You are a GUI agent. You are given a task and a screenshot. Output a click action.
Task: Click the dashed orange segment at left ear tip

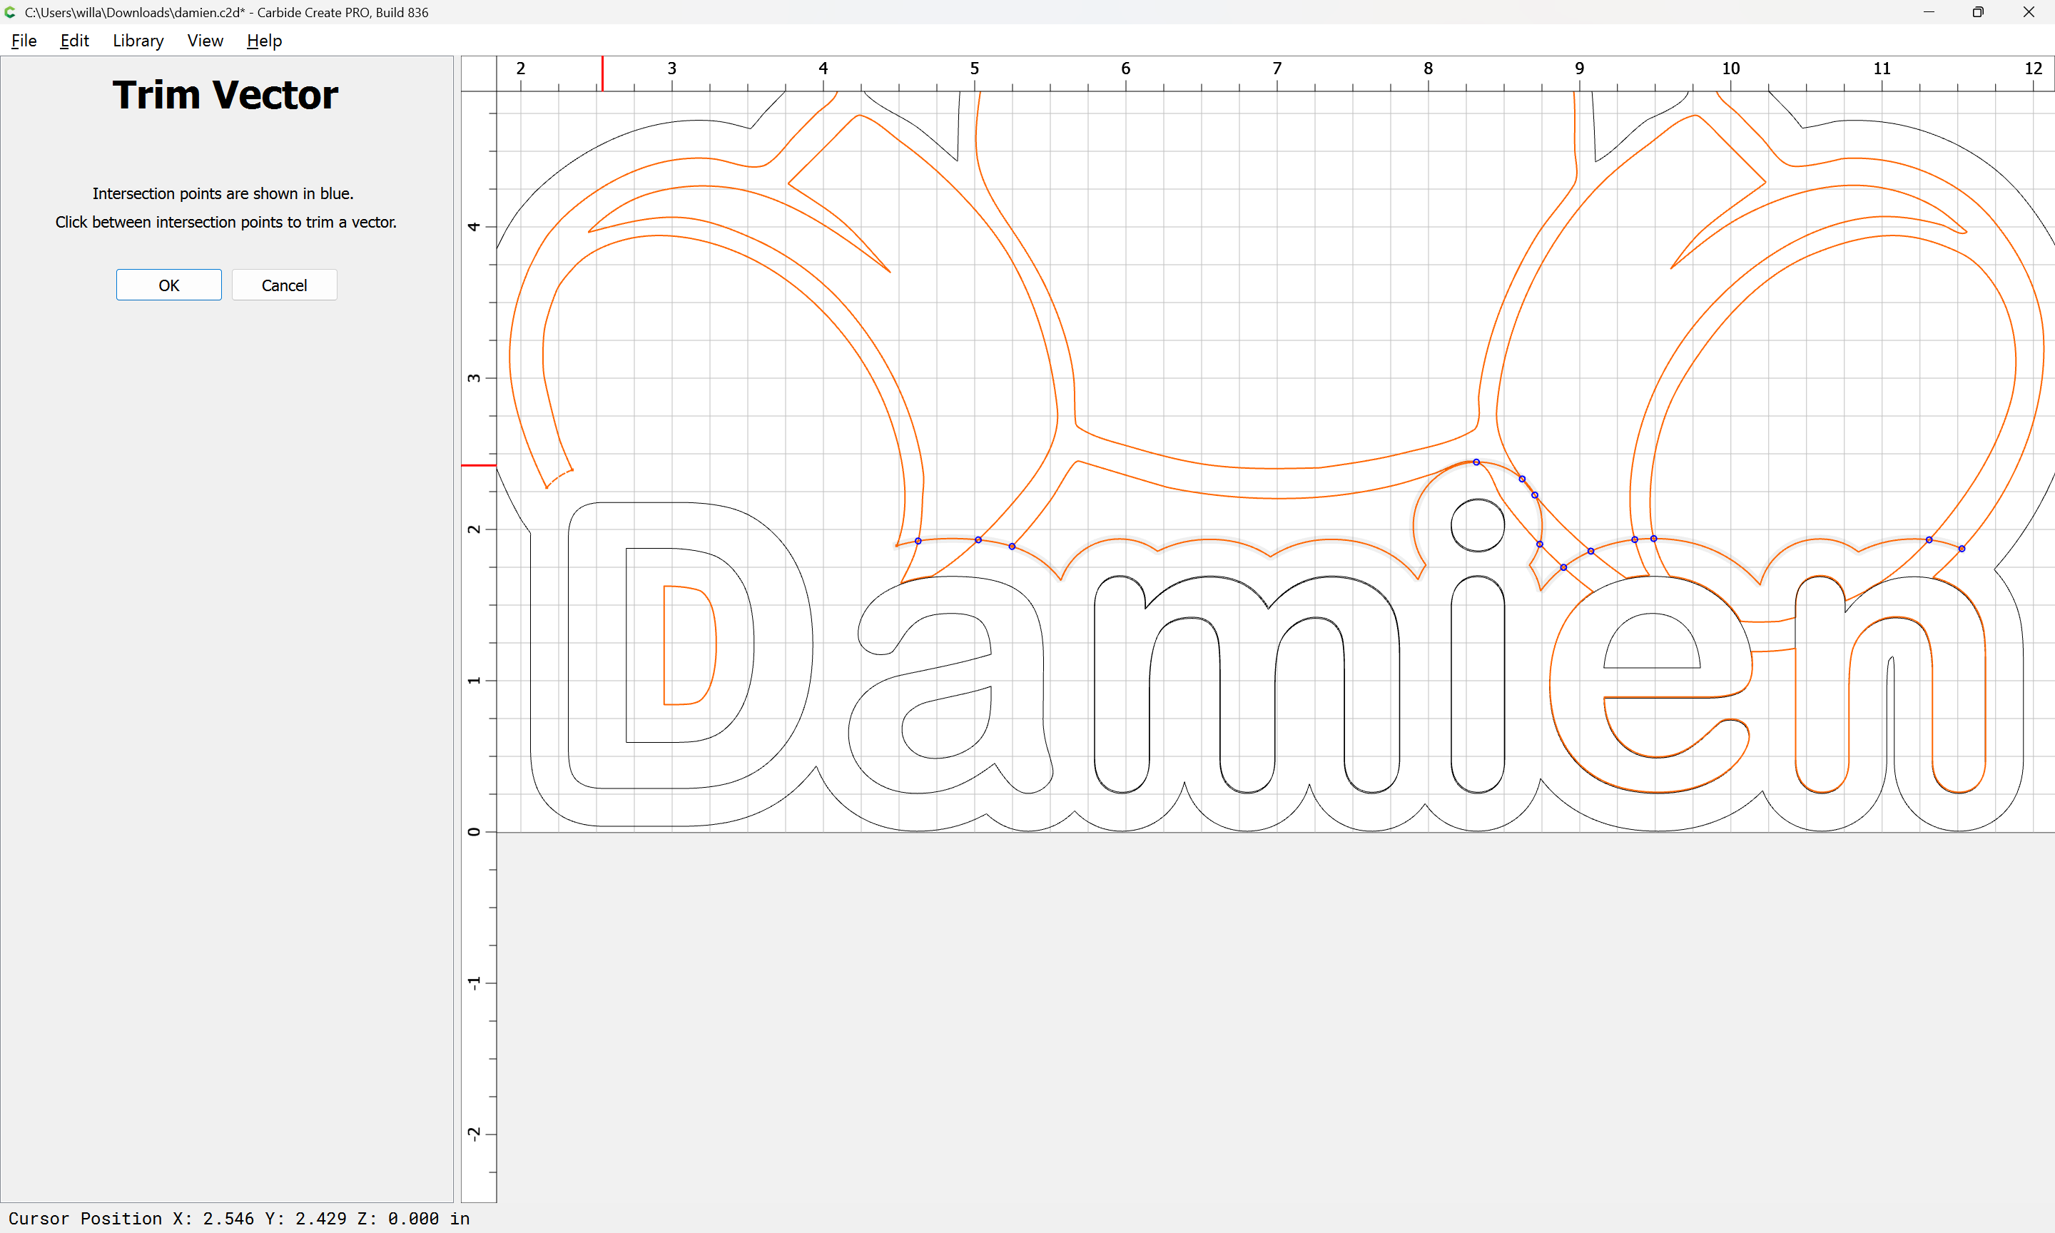coord(559,478)
